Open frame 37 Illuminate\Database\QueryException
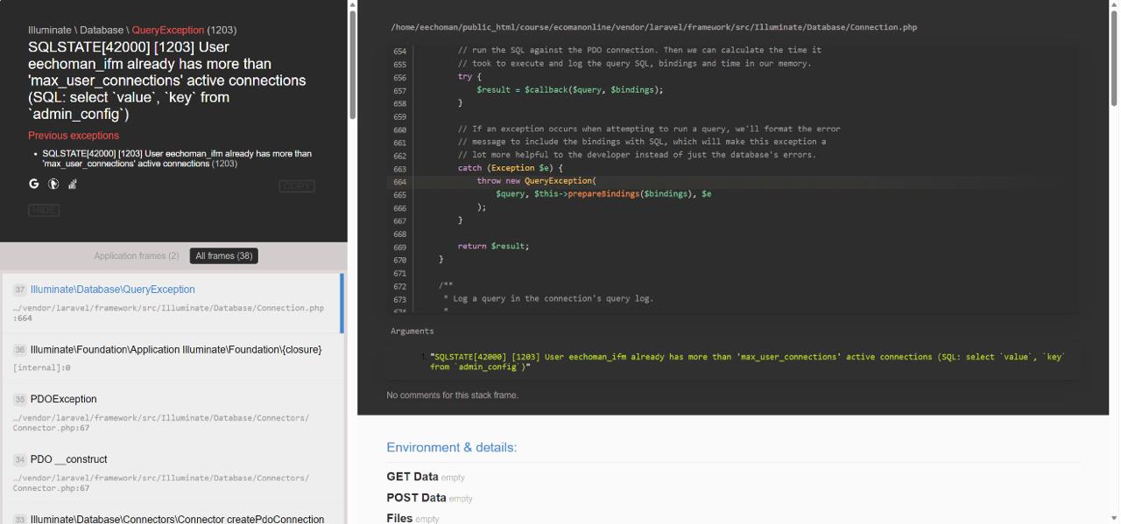This screenshot has height=524, width=1121. point(172,303)
